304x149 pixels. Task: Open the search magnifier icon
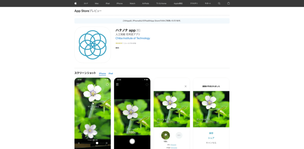219,3
